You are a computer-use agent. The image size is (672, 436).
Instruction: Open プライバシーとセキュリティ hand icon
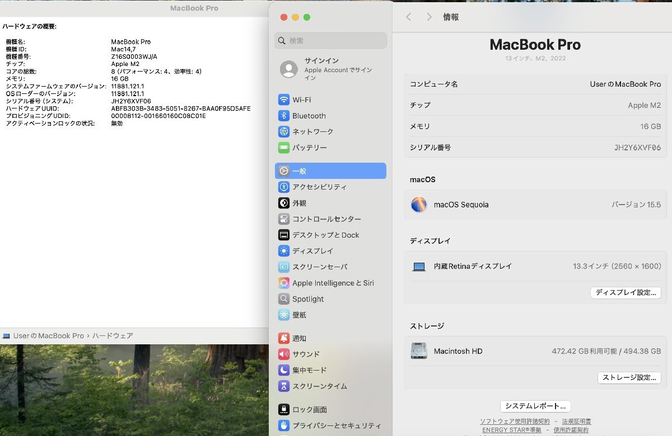click(x=284, y=425)
